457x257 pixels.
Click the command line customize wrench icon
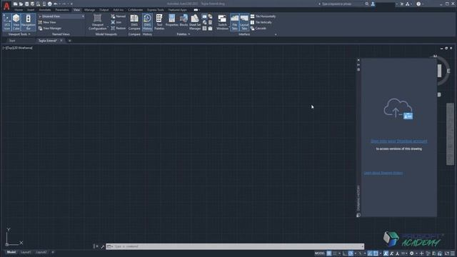pyautogui.click(x=103, y=246)
